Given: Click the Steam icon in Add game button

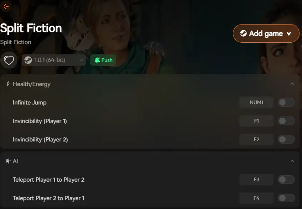Looking at the screenshot, I should click(243, 33).
